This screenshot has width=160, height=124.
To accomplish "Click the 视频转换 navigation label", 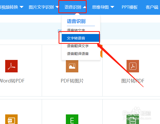I will [x=9, y=7].
